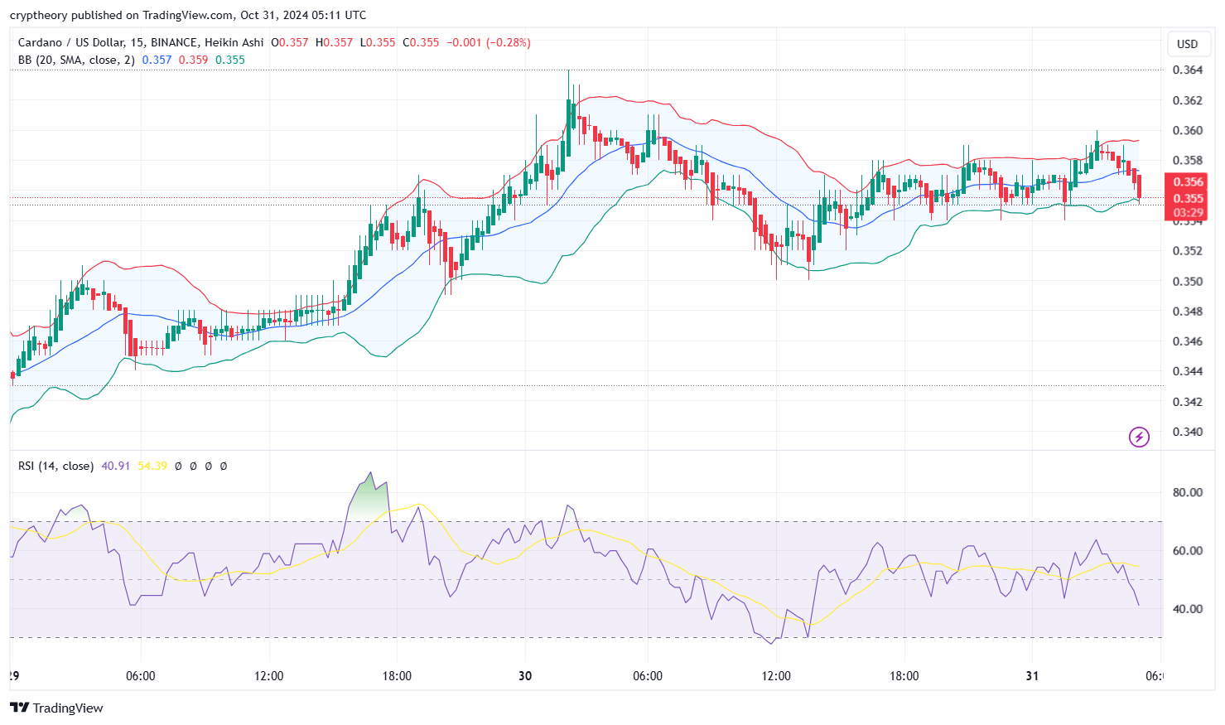The width and height of the screenshot is (1225, 725).
Task: Click the BB upper value 0.359 in red
Action: [194, 60]
